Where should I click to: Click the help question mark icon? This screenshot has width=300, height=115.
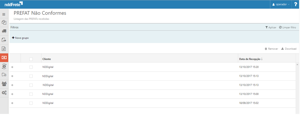(x=296, y=4)
